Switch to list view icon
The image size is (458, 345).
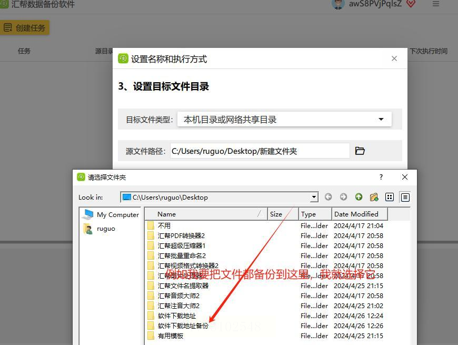coord(390,197)
